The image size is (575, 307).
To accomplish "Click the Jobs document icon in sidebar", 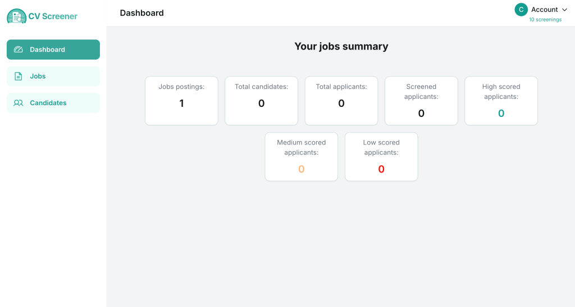I will coord(19,76).
